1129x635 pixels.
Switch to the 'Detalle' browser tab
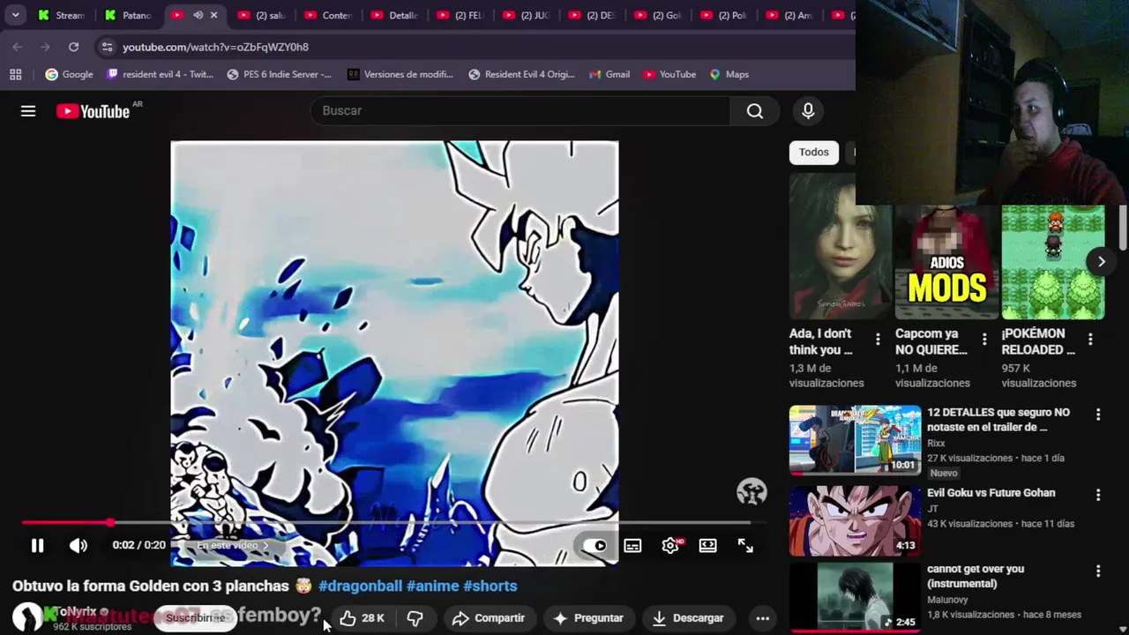point(394,15)
